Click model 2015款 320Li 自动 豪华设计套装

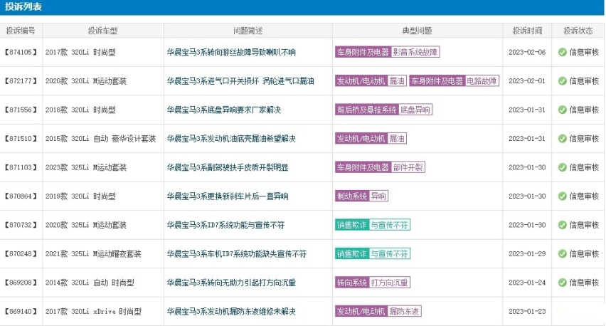point(100,139)
